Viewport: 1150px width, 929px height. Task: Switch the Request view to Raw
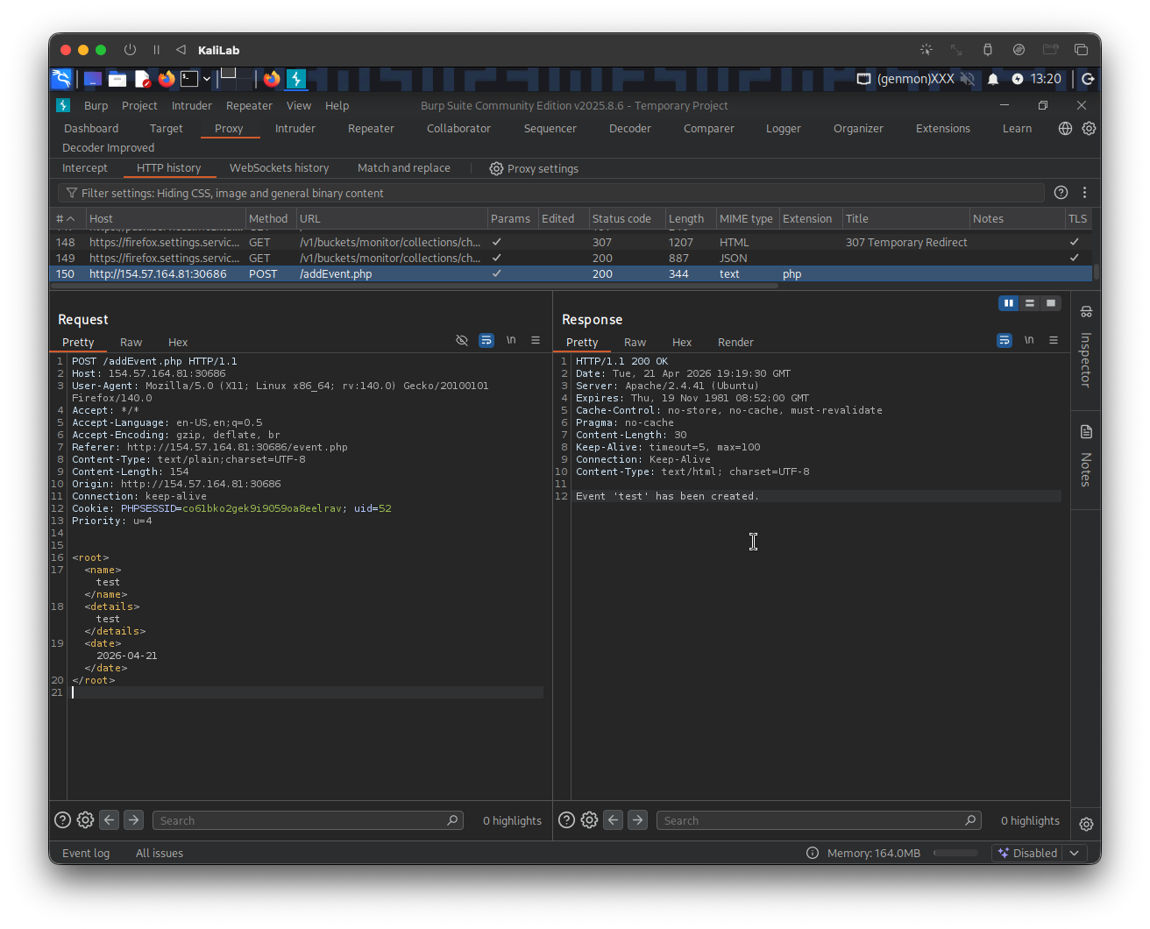tap(131, 343)
